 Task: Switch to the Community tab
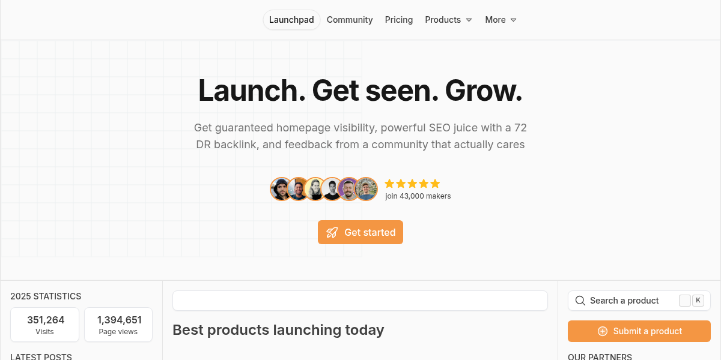pyautogui.click(x=350, y=20)
